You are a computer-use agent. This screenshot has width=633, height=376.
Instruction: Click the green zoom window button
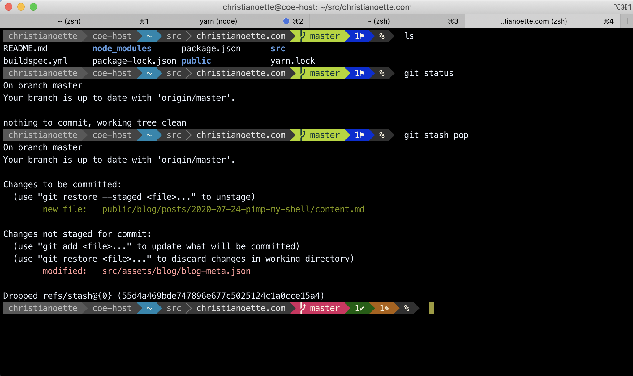point(33,7)
